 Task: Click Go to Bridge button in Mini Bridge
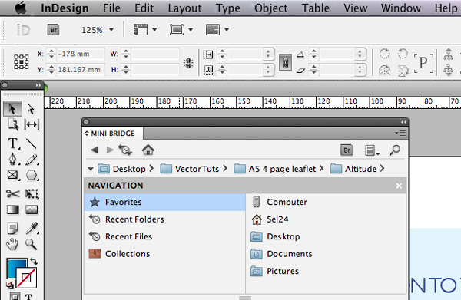(347, 150)
